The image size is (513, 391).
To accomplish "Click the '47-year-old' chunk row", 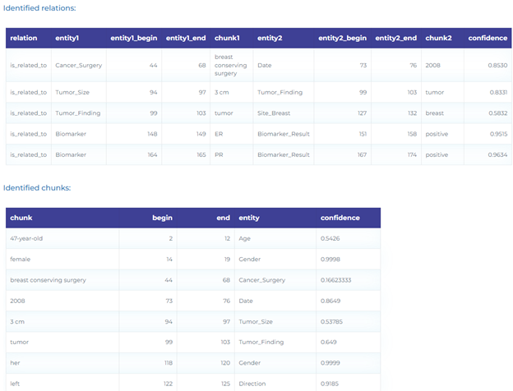I will click(193, 238).
